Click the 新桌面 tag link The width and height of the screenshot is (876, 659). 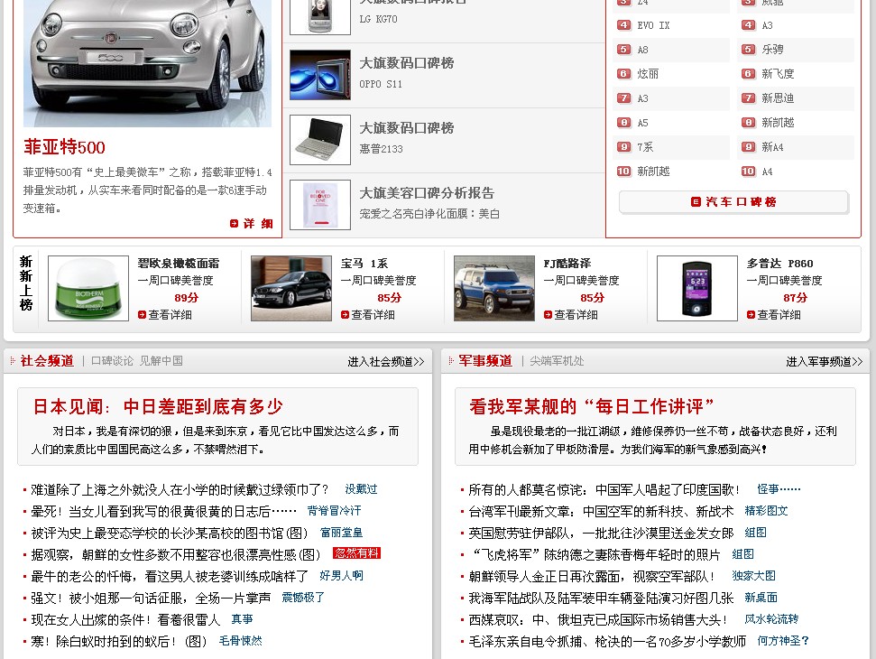point(761,598)
